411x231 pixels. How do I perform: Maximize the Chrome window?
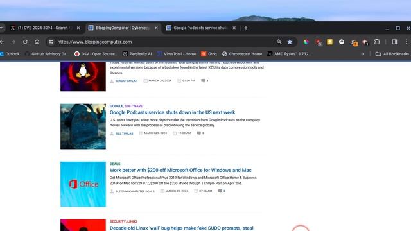398,28
